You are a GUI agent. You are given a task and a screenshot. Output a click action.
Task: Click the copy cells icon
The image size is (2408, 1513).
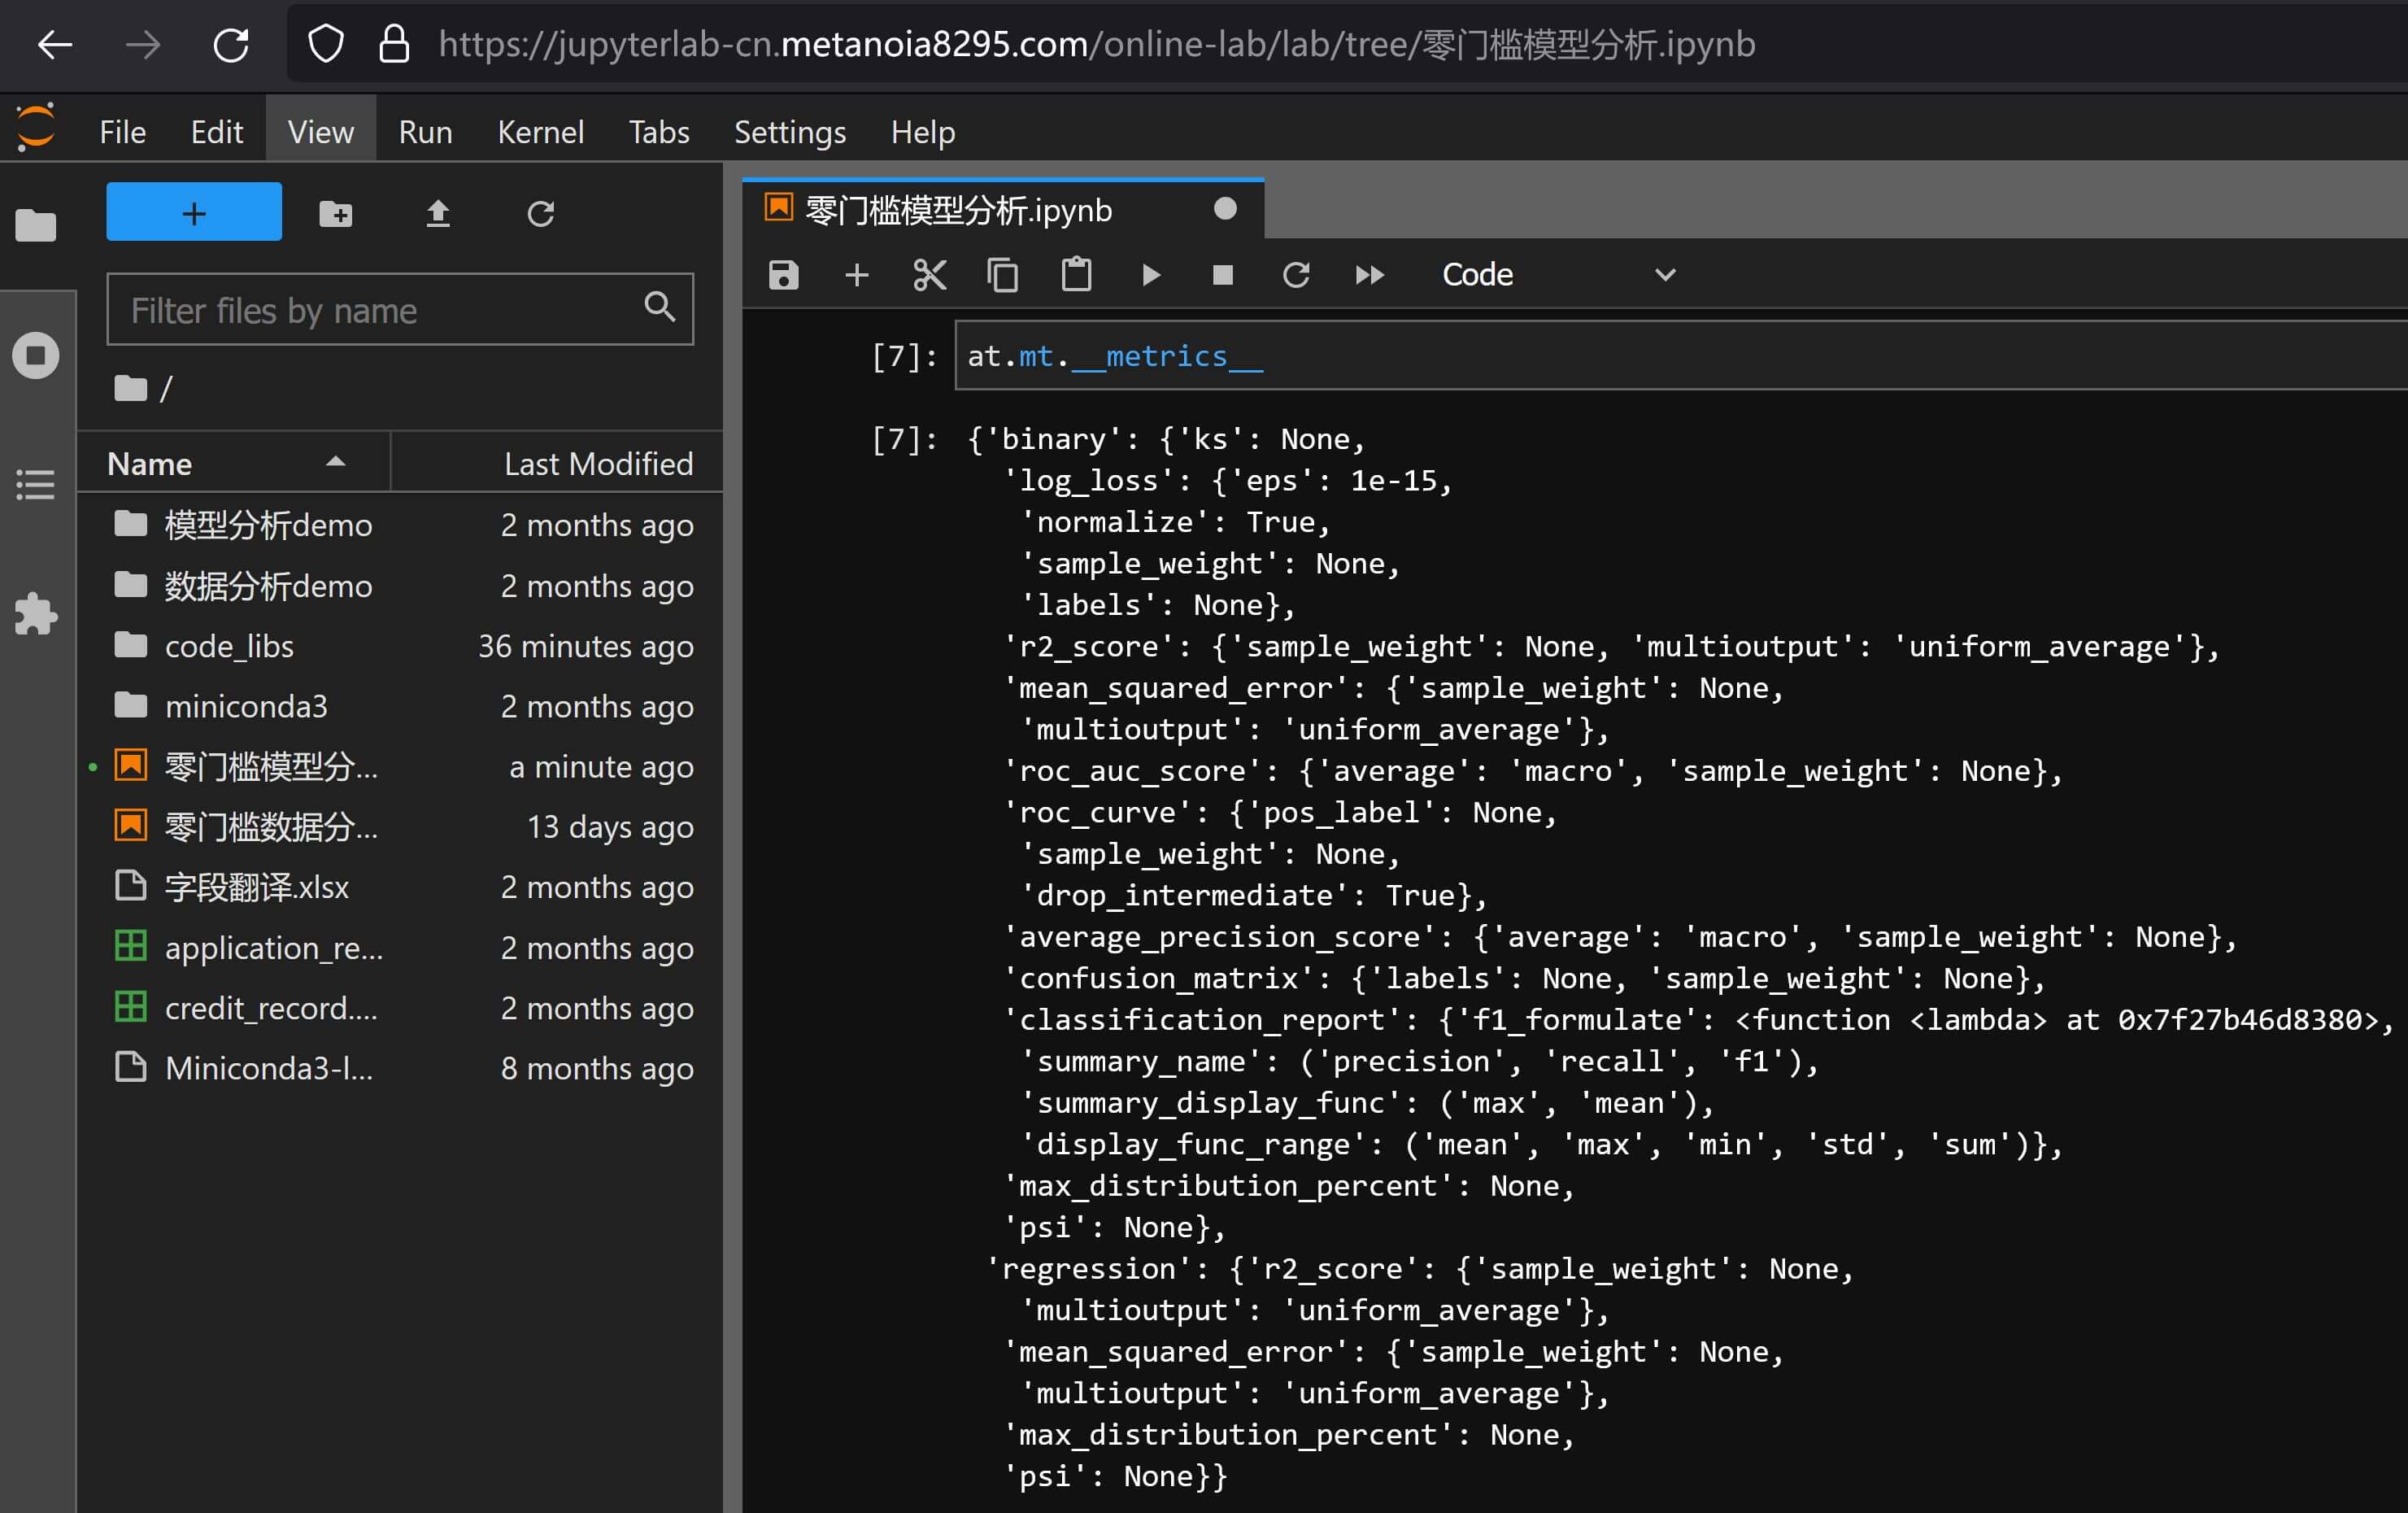point(1002,275)
